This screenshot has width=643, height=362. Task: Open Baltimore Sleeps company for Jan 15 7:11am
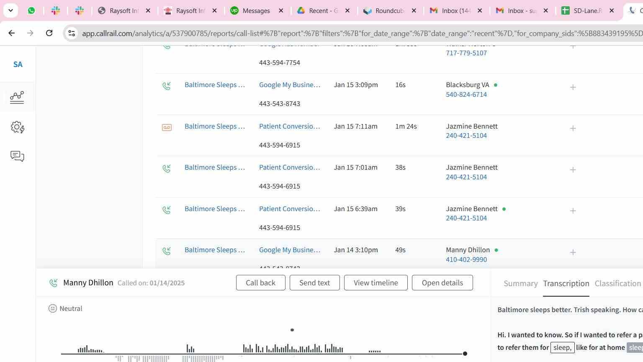[215, 126]
